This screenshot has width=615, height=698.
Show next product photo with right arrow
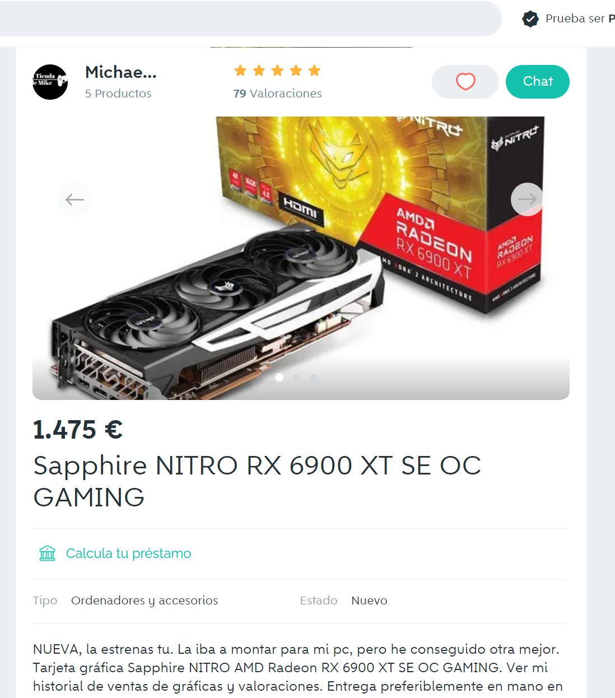527,199
